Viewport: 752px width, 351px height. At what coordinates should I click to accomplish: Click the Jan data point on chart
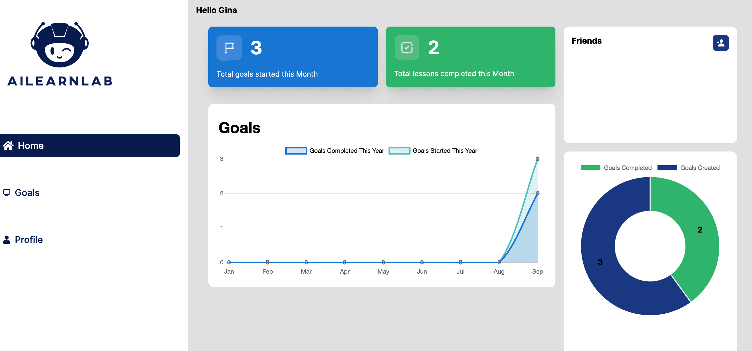point(229,262)
